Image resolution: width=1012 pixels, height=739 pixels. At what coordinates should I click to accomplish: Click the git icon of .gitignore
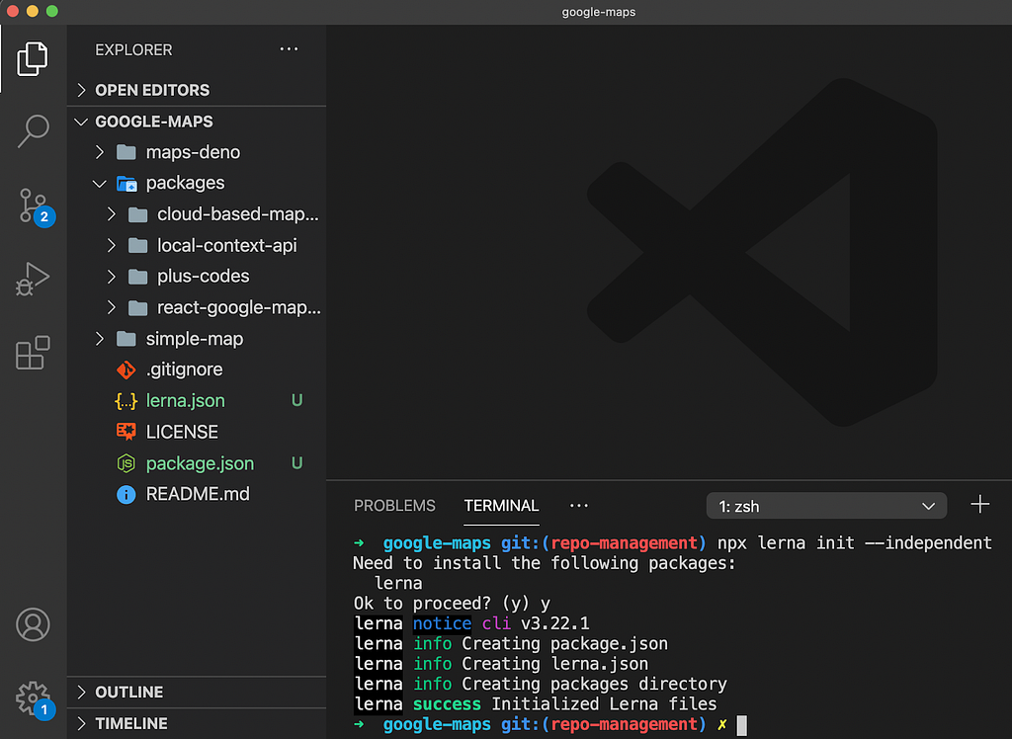(126, 369)
